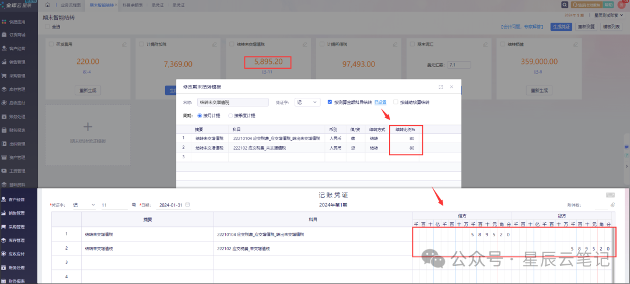This screenshot has height=284, width=630.
Task: Click voucher number field showing 11
Action: pos(114,205)
